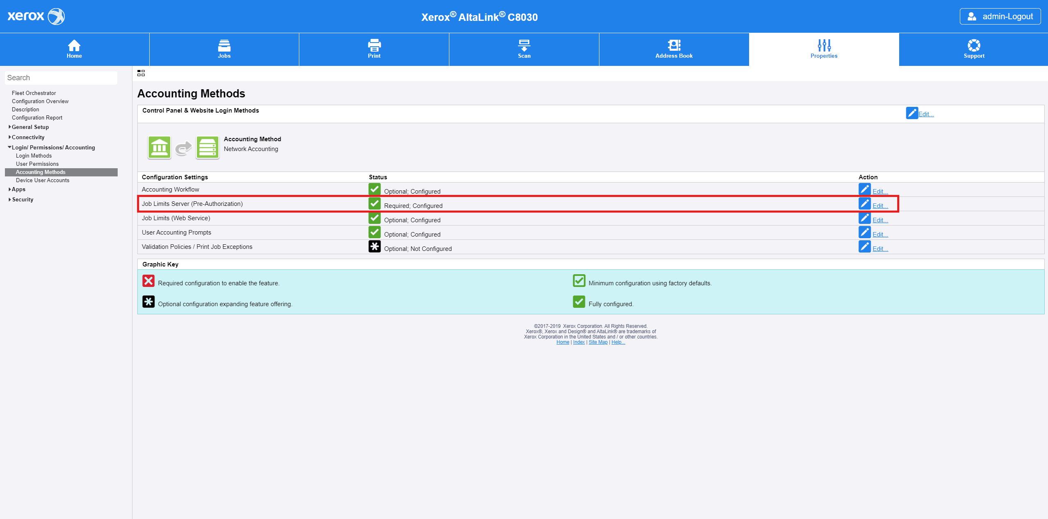The image size is (1048, 519).
Task: Select Properties tab
Action: (824, 49)
